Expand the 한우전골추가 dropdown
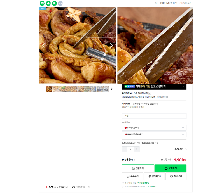 coord(154,128)
